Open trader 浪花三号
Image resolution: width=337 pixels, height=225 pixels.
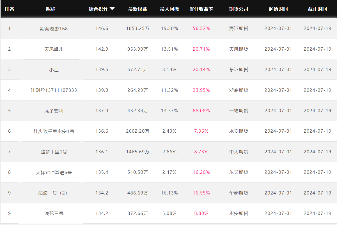coord(54,213)
